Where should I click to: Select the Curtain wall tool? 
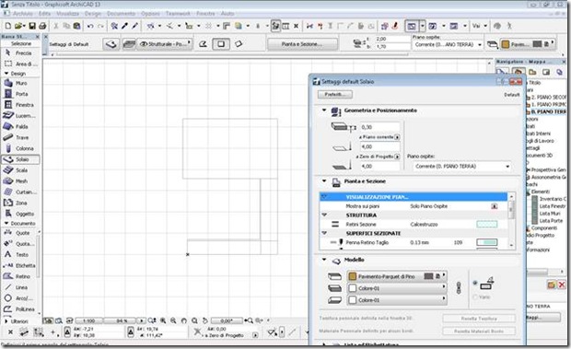(20, 192)
